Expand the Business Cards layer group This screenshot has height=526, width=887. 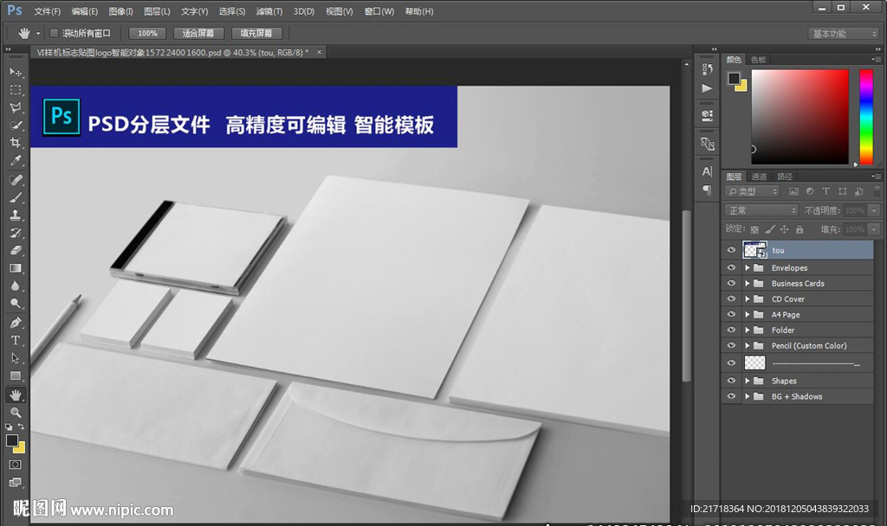coord(747,284)
